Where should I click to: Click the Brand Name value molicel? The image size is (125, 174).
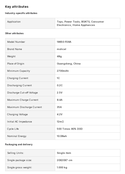click(61, 49)
